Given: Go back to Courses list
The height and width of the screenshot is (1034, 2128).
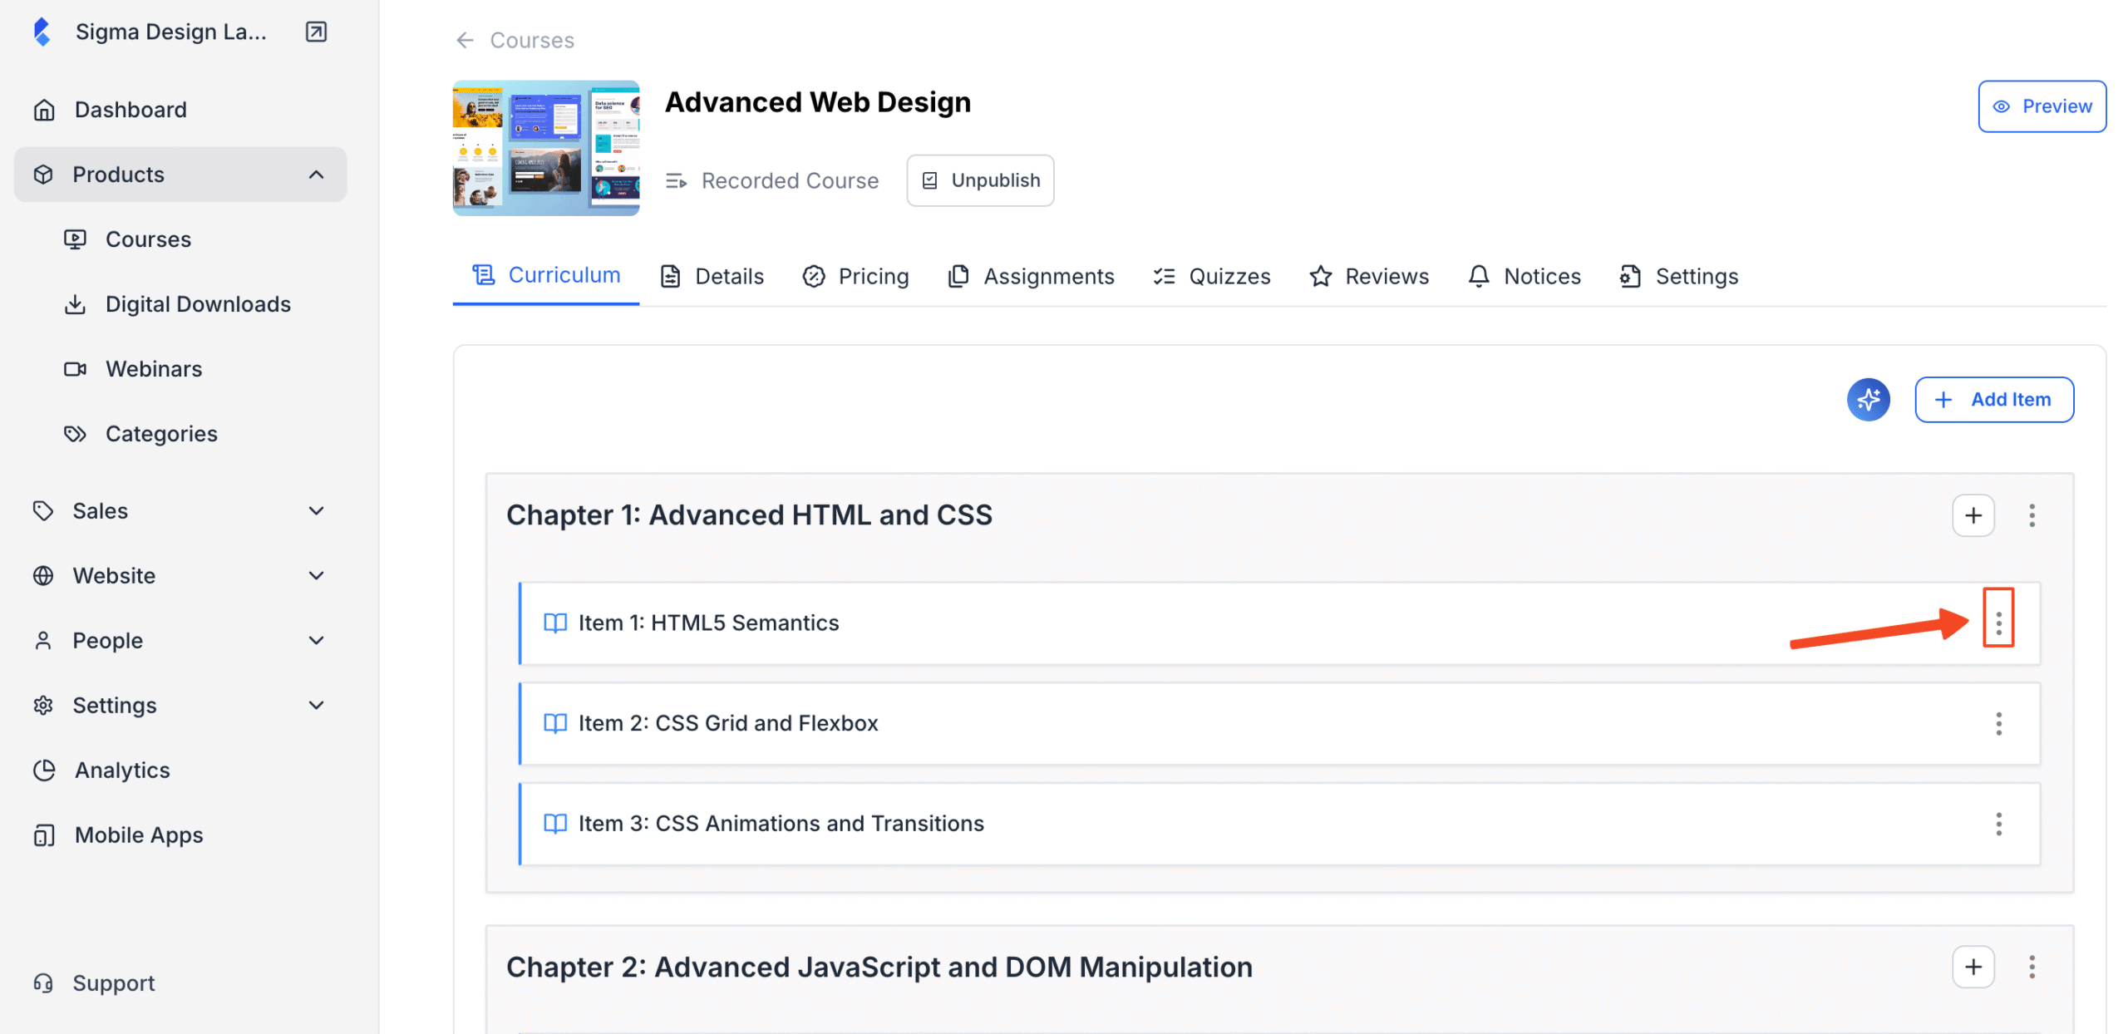Looking at the screenshot, I should point(515,40).
